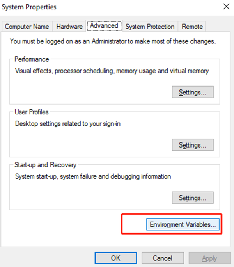Click the greyed-out Apply button

209,258
